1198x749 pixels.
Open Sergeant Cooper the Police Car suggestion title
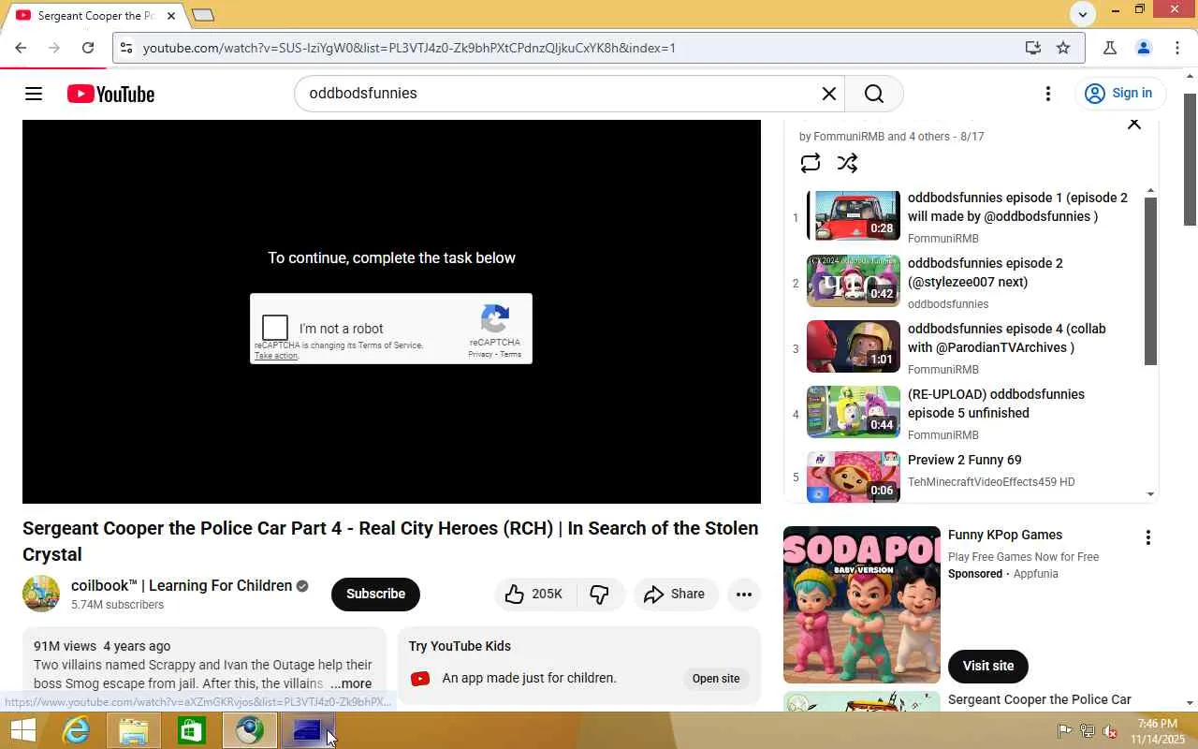(x=1040, y=699)
